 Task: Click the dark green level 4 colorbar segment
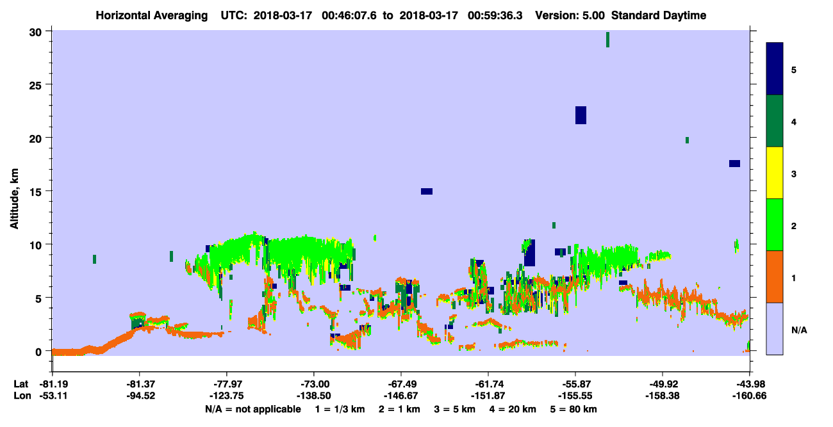click(x=775, y=121)
